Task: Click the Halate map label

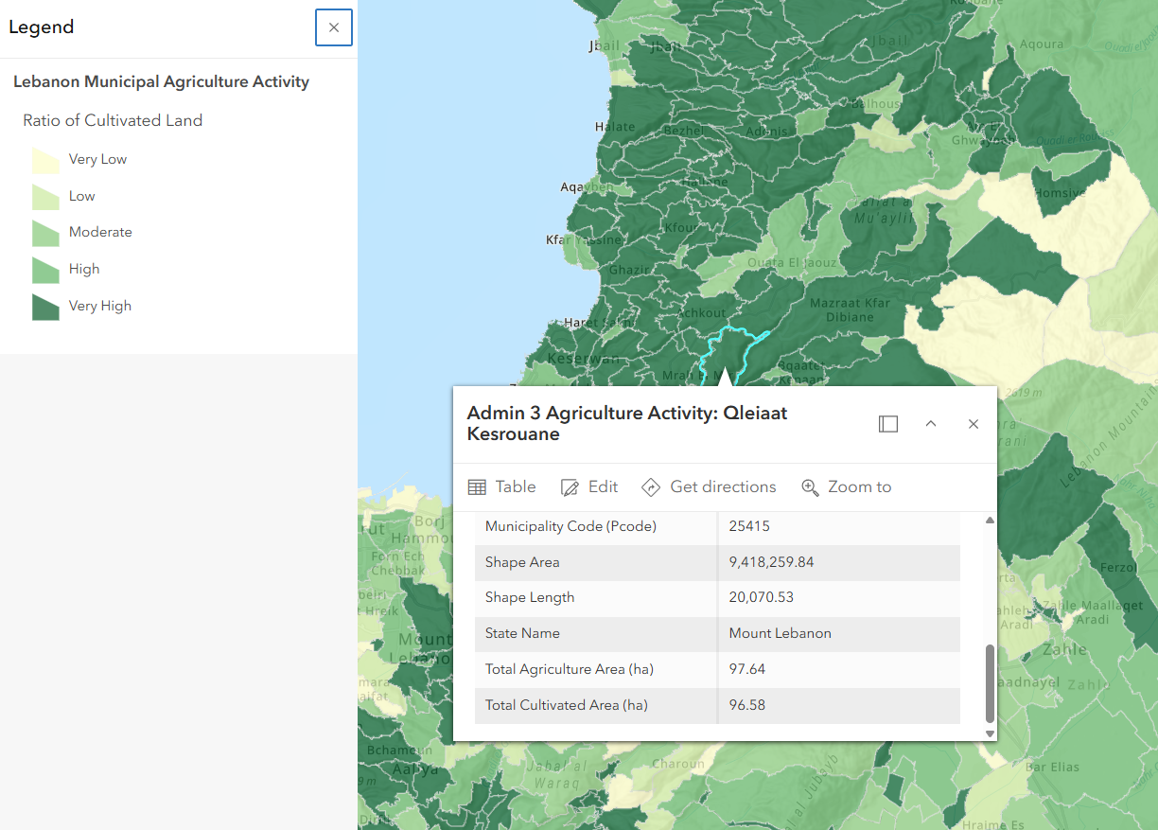Action: (615, 127)
